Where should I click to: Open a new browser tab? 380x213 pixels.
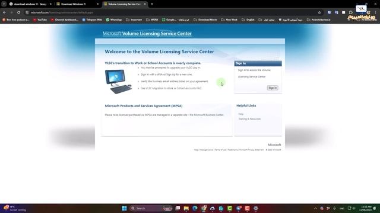pyautogui.click(x=152, y=4)
